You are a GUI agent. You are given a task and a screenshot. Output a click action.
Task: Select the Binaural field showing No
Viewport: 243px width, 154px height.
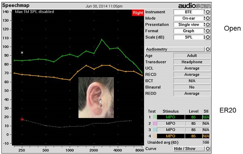(x=192, y=87)
